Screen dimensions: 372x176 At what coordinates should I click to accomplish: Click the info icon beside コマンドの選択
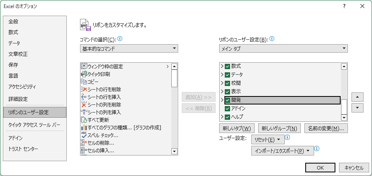[120, 39]
